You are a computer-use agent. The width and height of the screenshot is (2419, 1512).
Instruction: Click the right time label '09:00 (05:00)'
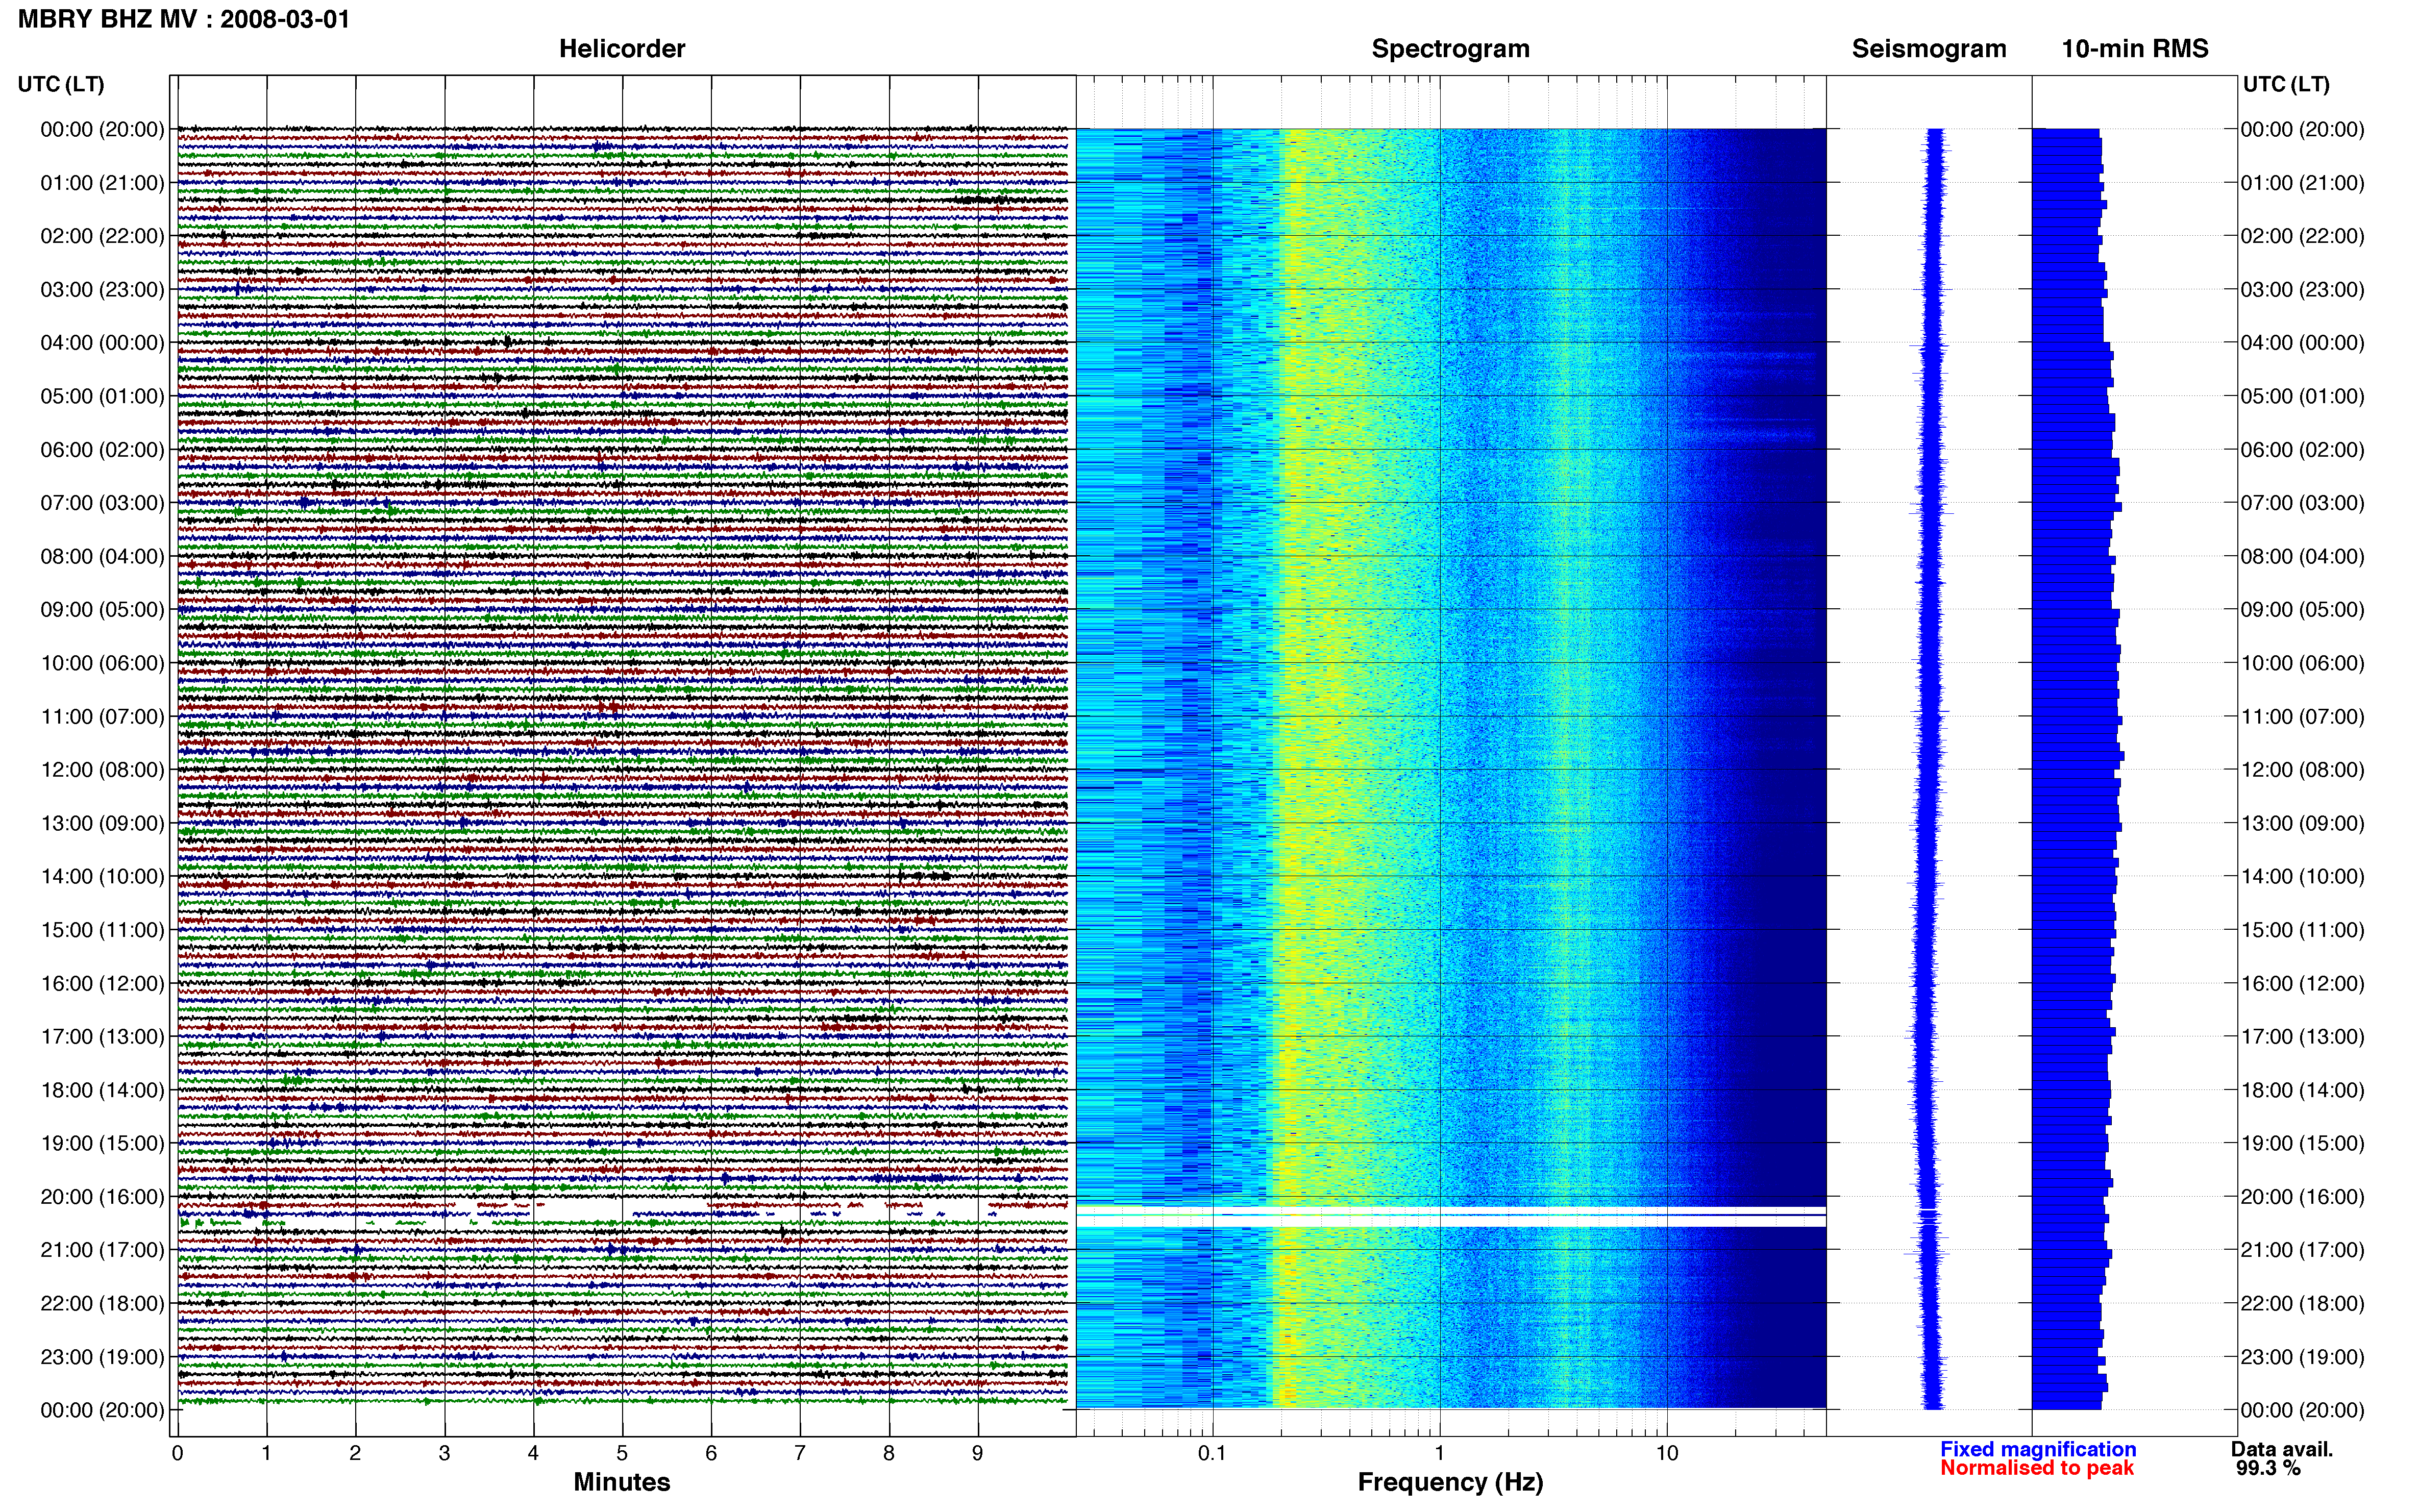(2303, 610)
